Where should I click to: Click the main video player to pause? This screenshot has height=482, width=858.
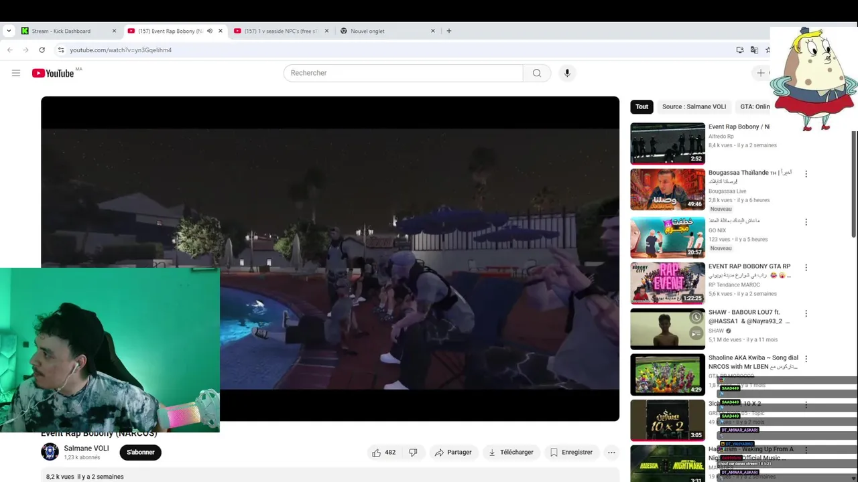click(x=330, y=258)
